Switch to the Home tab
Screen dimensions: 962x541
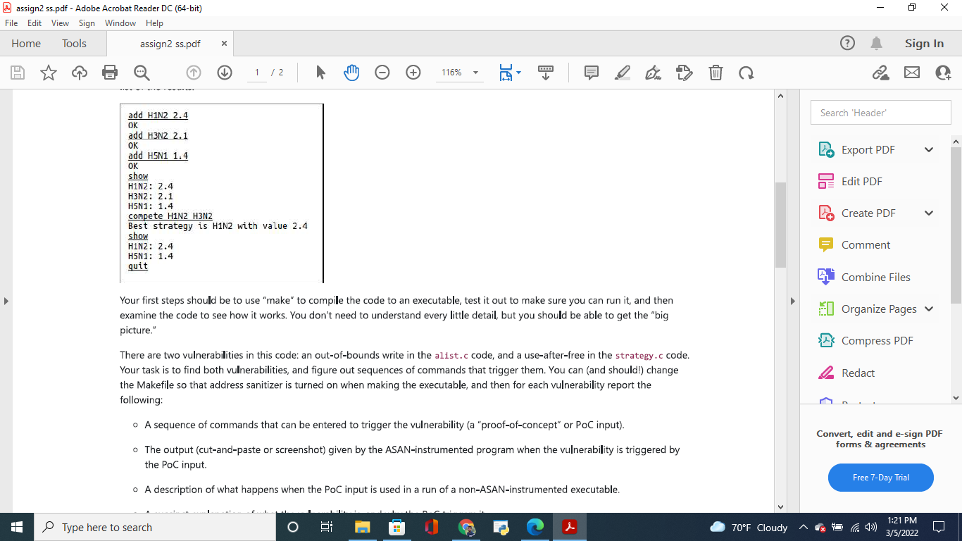click(x=26, y=43)
